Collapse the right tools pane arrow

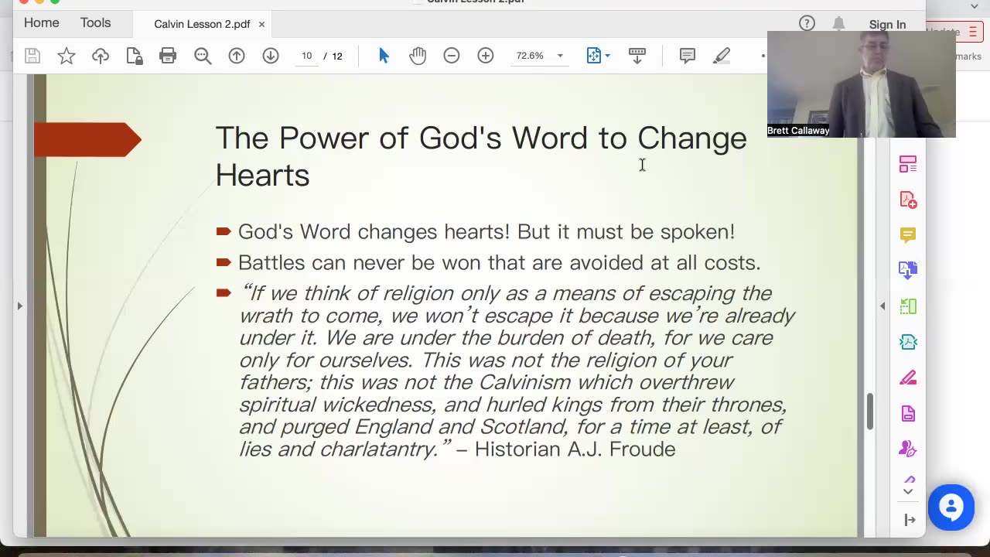tap(882, 306)
